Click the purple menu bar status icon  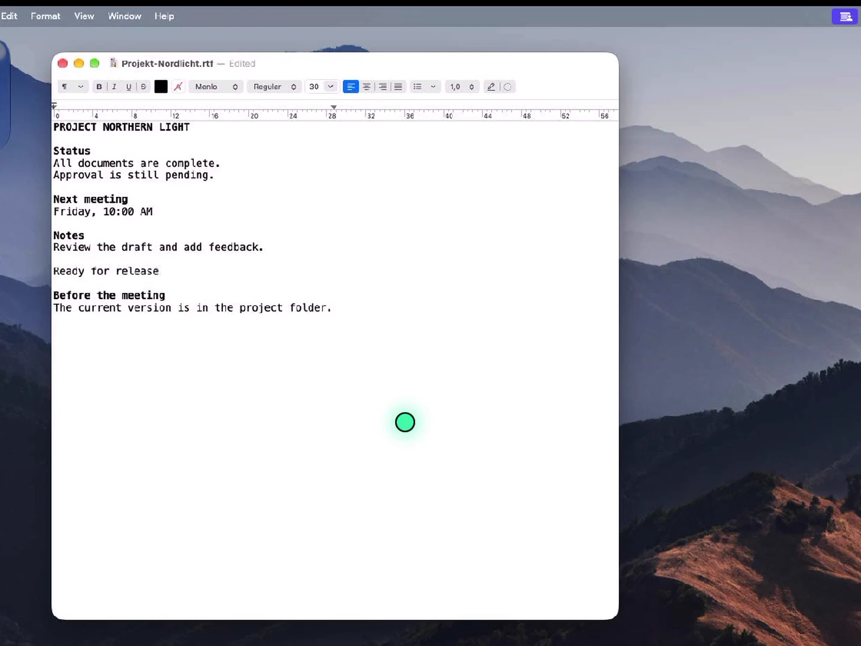845,17
